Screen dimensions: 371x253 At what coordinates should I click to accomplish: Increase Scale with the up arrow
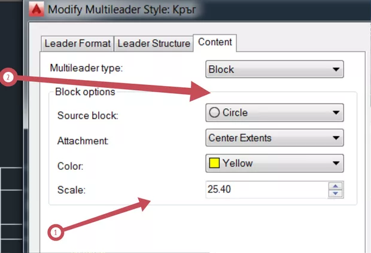coord(336,187)
